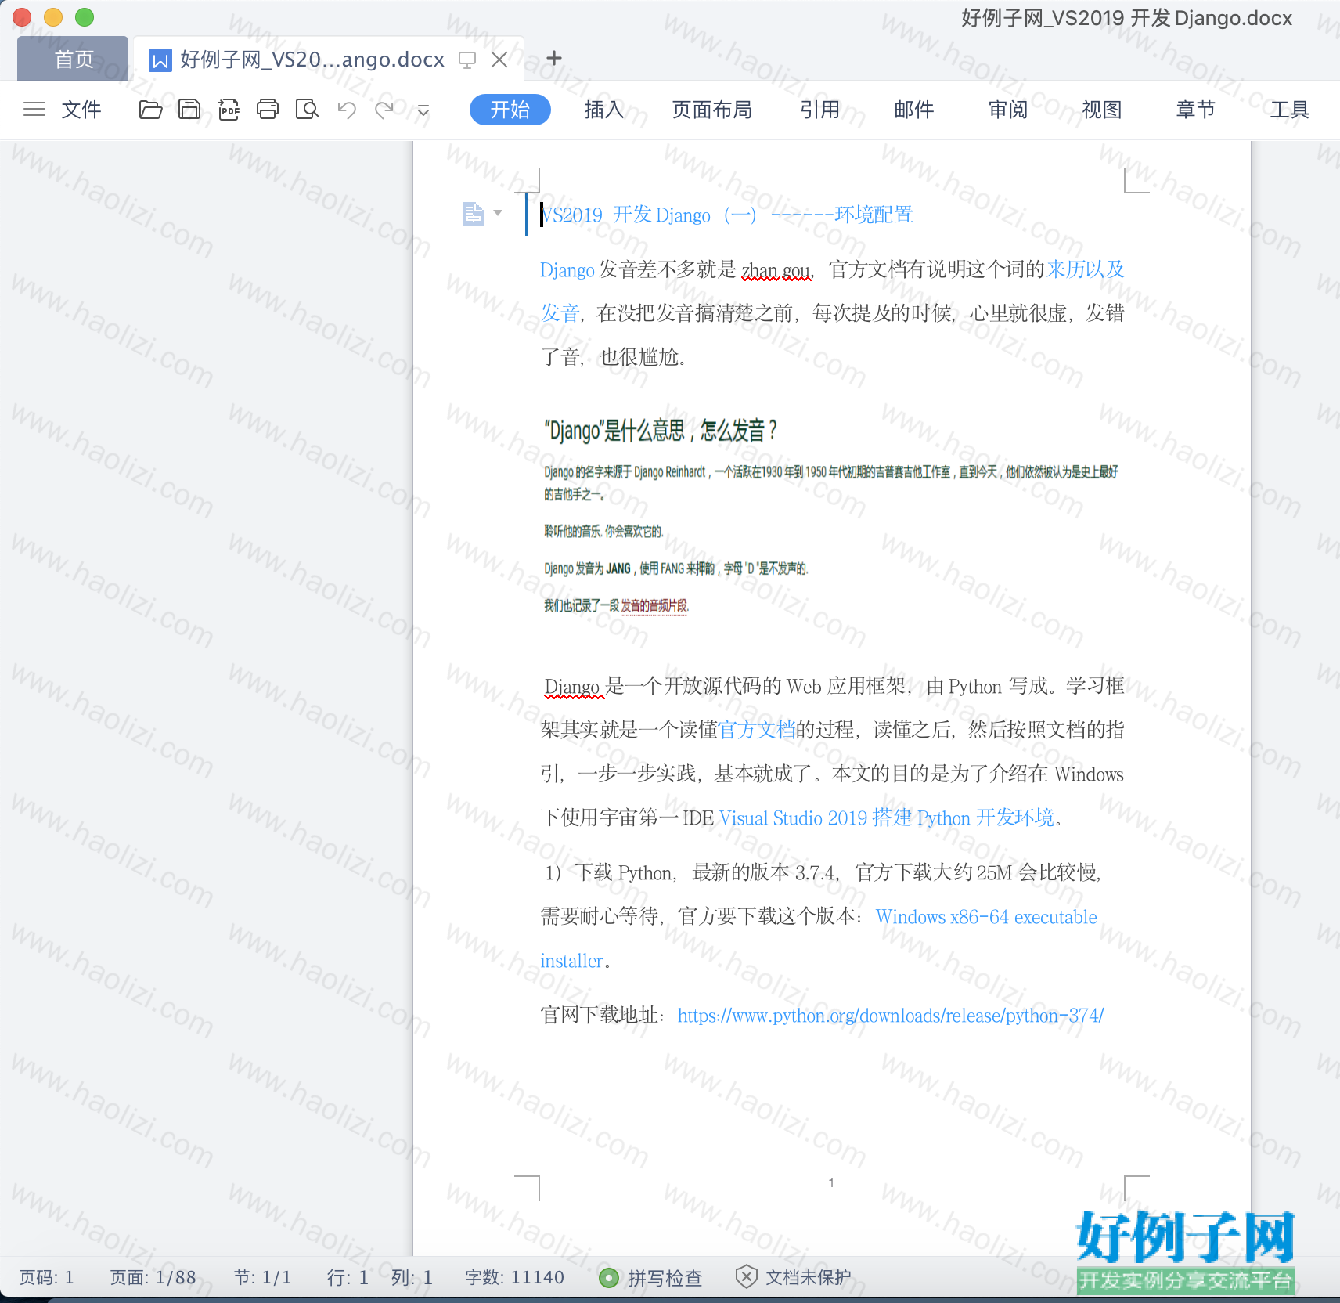Screen dimensions: 1340x1303
Task: Select the 邮件 ribbon tab
Action: pyautogui.click(x=914, y=110)
